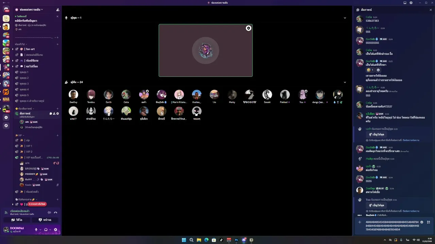This screenshot has height=244, width=435.
Task: Dismiss message link under Yuu's request
Action: pos(411,211)
